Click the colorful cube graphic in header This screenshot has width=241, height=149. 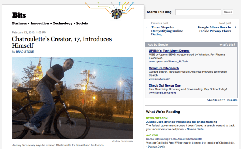point(117,14)
